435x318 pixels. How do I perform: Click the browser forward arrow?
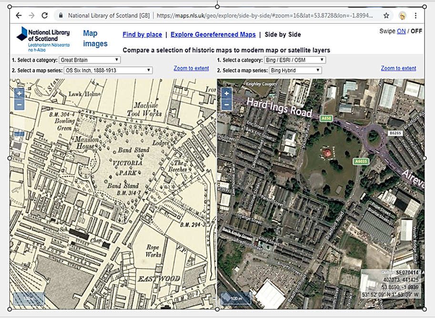(x=31, y=15)
